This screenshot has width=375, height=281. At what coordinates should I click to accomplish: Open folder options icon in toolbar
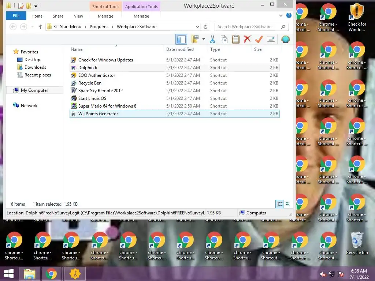pos(195,39)
